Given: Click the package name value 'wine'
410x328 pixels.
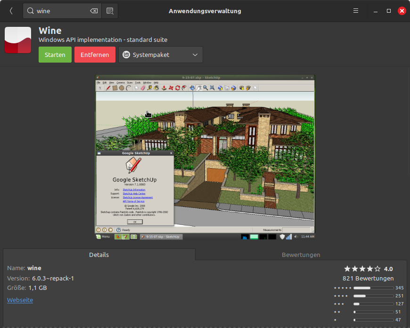Looking at the screenshot, I should pyautogui.click(x=34, y=268).
